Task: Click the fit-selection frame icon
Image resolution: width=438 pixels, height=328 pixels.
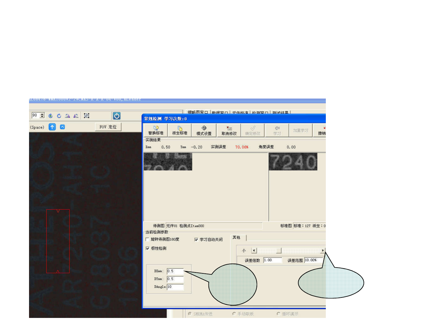Action: tap(86, 116)
